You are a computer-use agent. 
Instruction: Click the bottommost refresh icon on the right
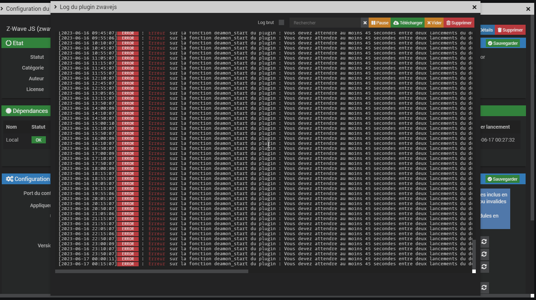point(484,287)
